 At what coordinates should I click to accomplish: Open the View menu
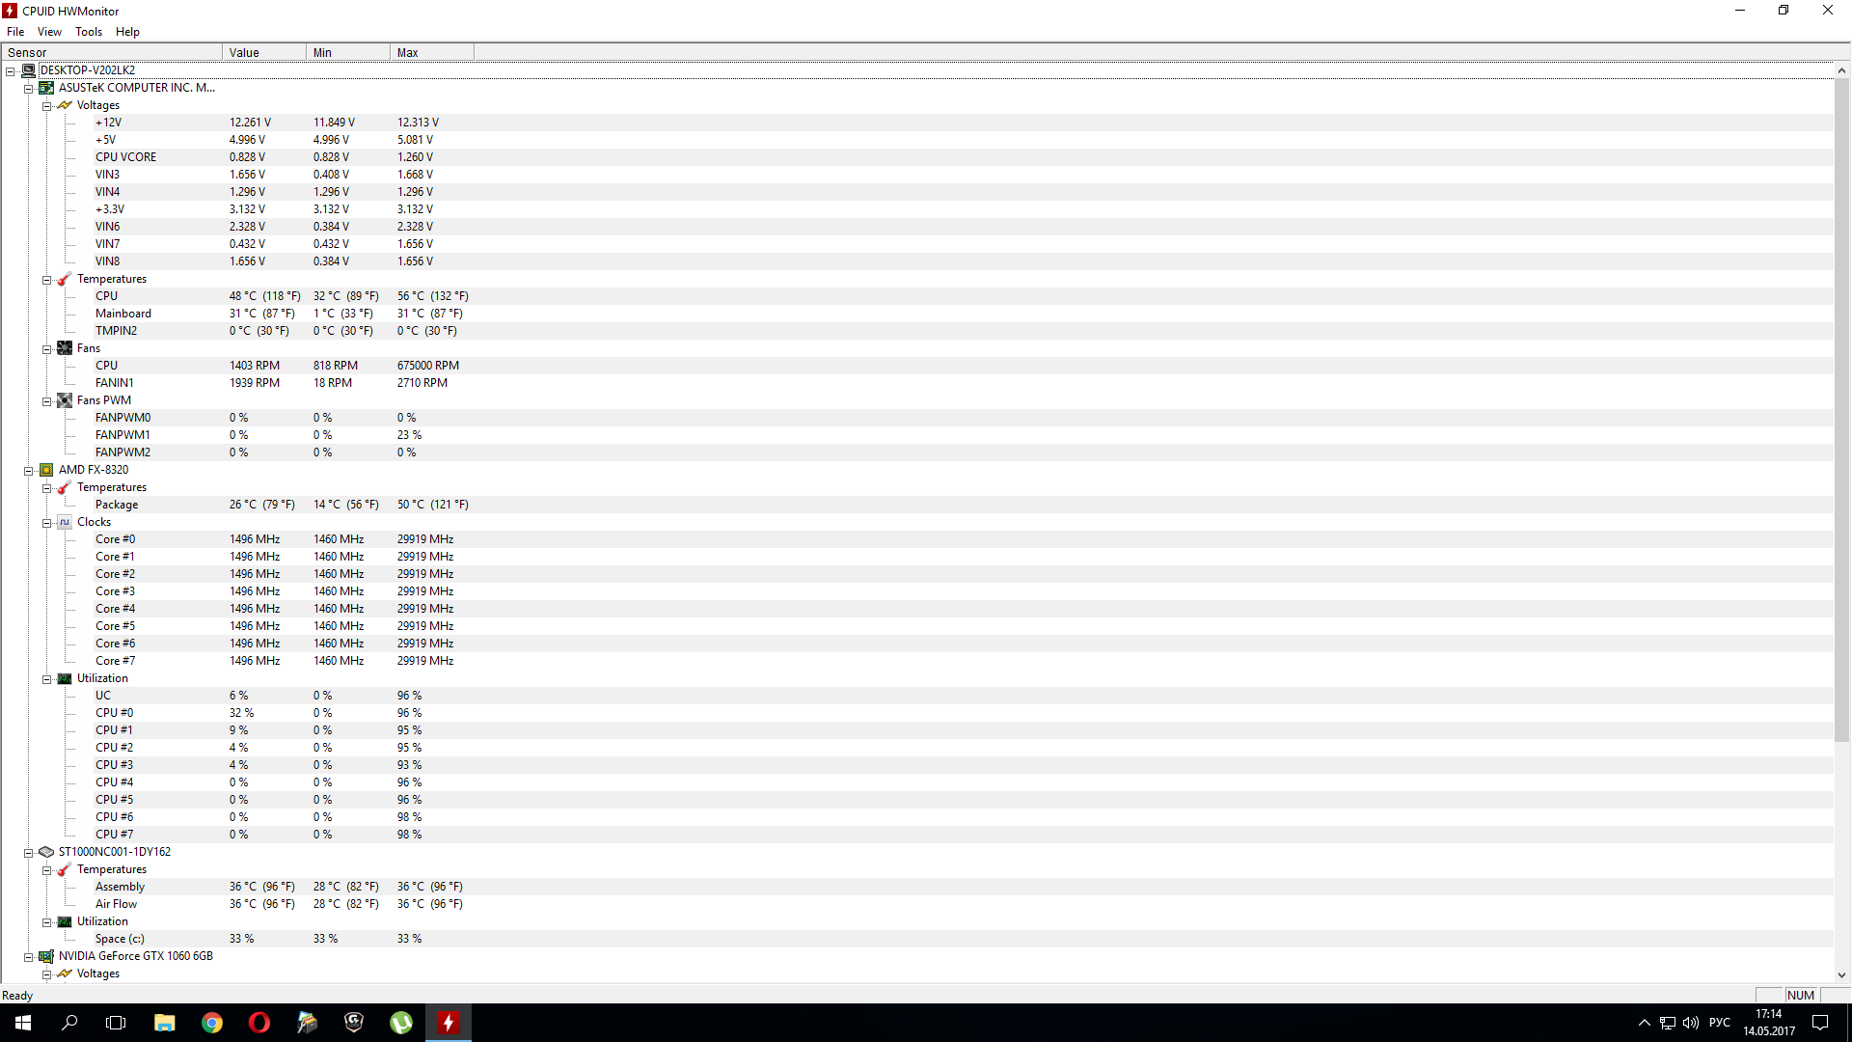49,32
